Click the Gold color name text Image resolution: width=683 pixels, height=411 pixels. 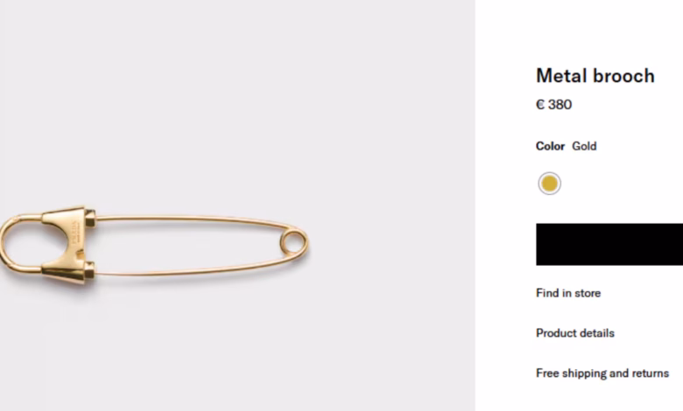584,146
